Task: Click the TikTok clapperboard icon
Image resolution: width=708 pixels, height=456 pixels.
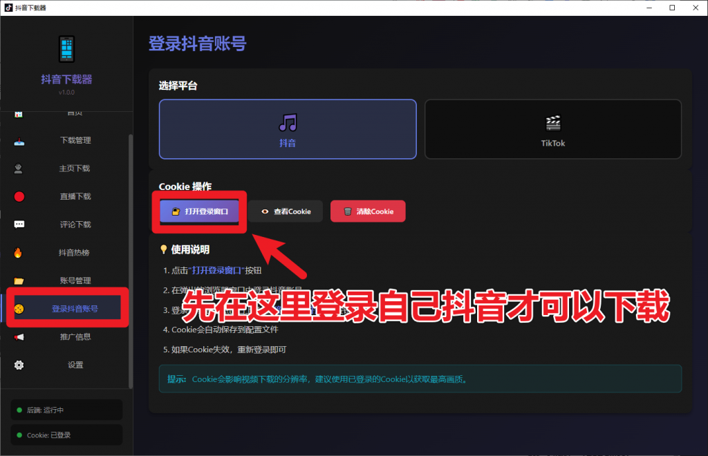Action: [553, 123]
